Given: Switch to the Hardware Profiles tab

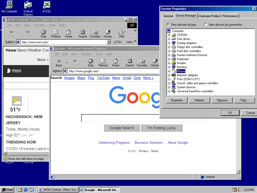Looking at the screenshot, I should pyautogui.click(x=209, y=16).
